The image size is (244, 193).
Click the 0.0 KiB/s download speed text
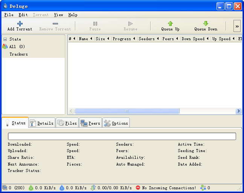(x=45, y=188)
